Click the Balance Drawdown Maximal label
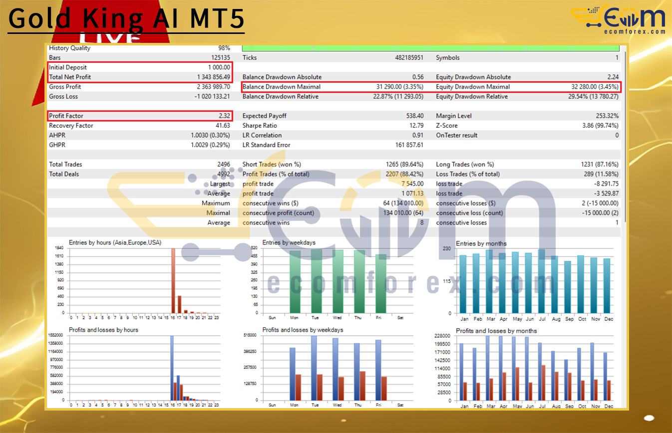Screen dimensions: 672x433 (x=282, y=87)
